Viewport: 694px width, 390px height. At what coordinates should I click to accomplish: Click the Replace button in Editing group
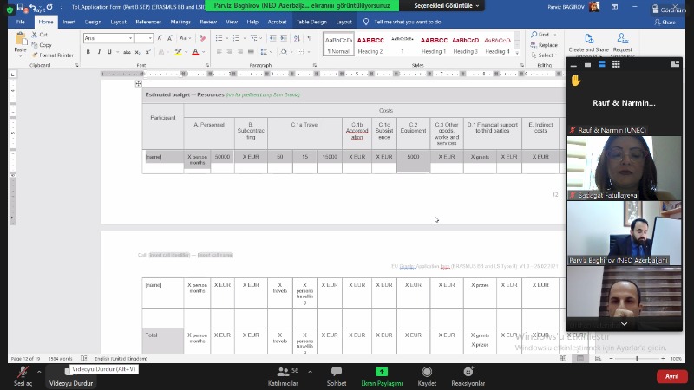click(x=544, y=44)
